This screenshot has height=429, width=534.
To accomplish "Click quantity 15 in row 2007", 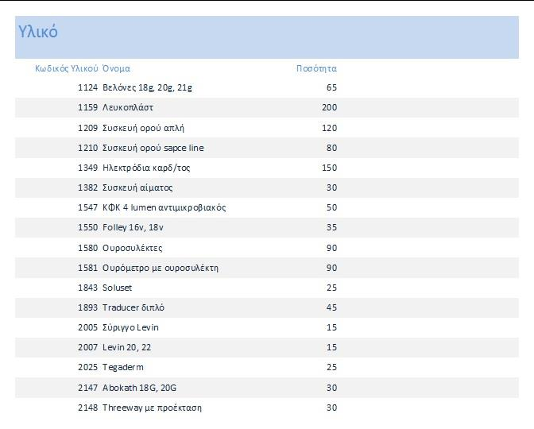I will point(331,347).
